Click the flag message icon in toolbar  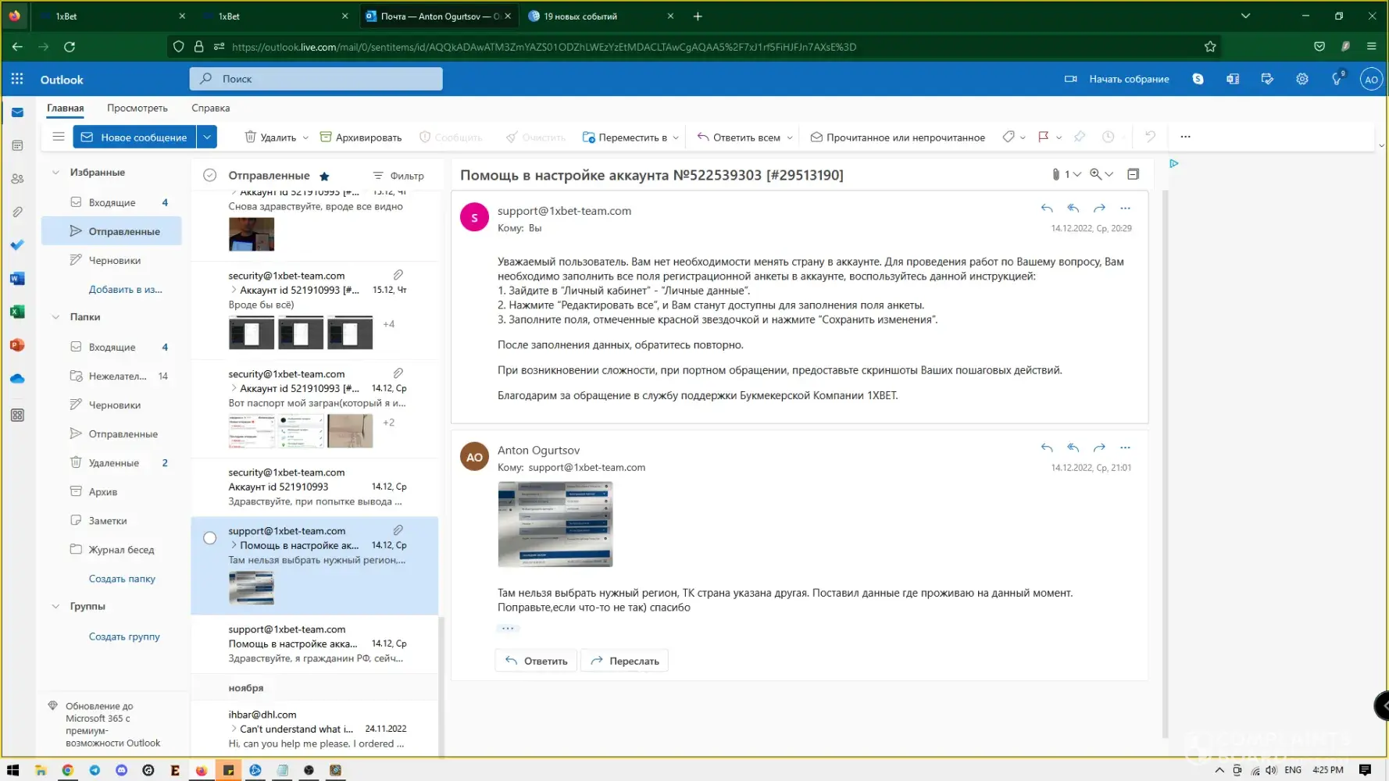coord(1043,137)
